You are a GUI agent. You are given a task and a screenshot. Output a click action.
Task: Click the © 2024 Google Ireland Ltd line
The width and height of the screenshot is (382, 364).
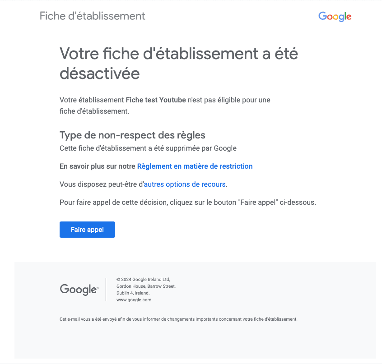143,279
